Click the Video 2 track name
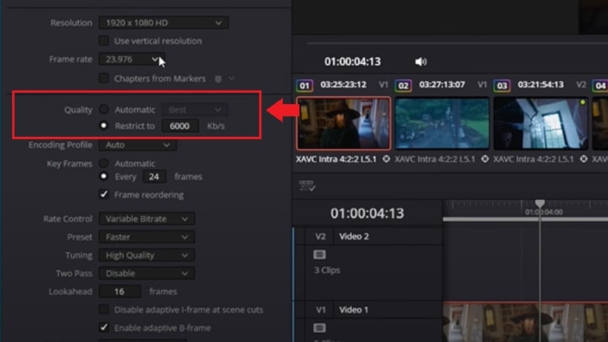608x342 pixels. tap(354, 236)
